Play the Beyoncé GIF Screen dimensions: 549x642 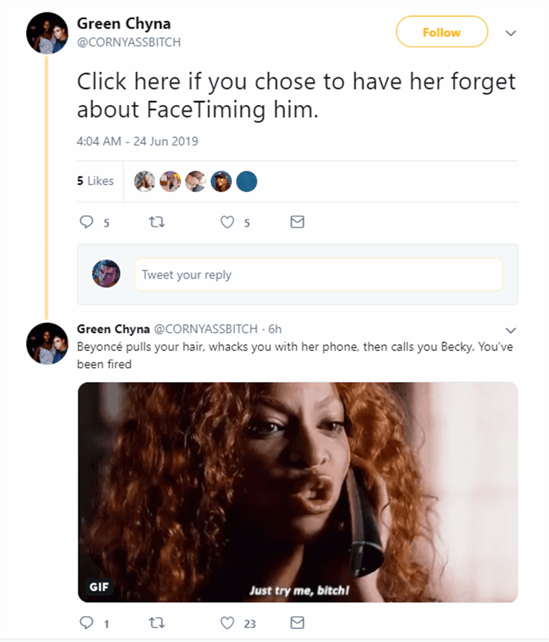[x=298, y=492]
